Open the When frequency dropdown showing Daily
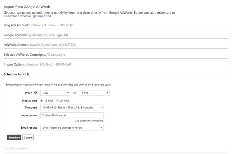248x154 pixels. pyautogui.click(x=55, y=93)
